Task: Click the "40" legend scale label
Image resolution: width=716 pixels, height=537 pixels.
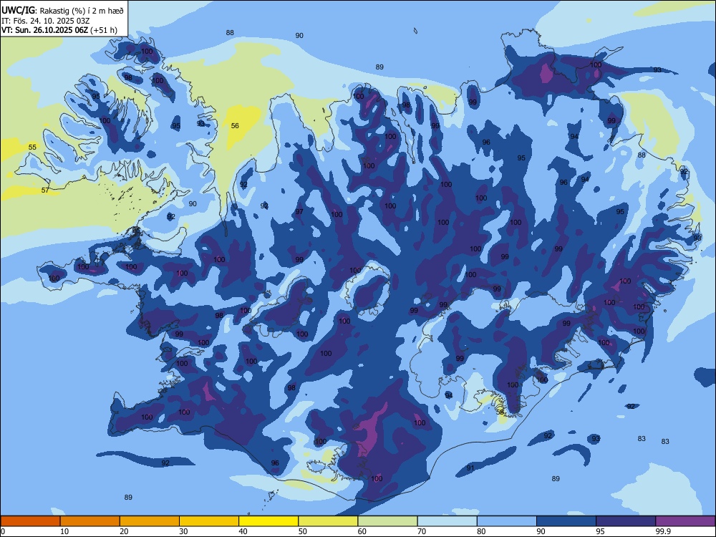Action: tap(243, 531)
